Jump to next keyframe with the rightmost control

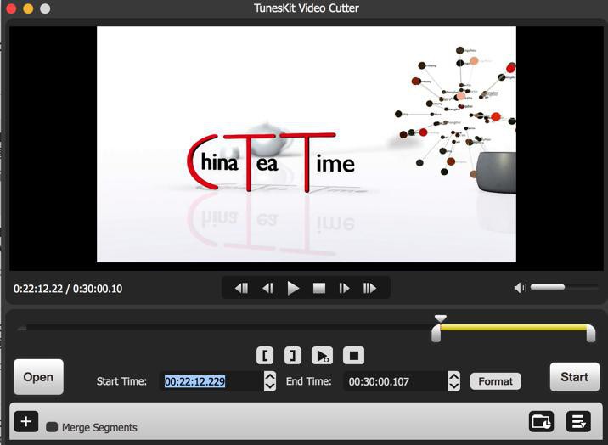point(369,288)
